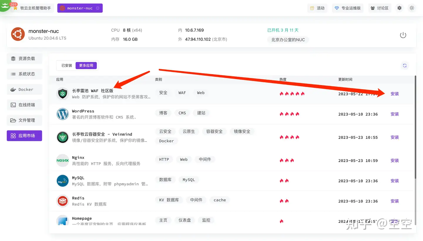Click the 长亭雷池 WAF 社区版 app name
Image resolution: width=423 pixels, height=241 pixels.
[x=93, y=91]
